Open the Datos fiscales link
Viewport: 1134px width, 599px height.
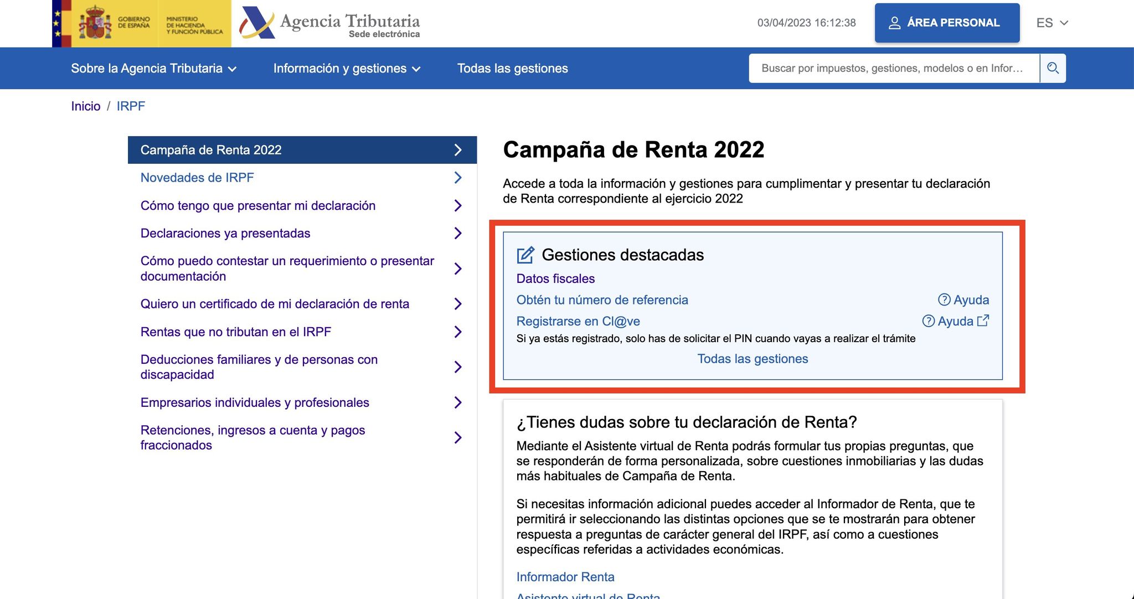coord(555,278)
